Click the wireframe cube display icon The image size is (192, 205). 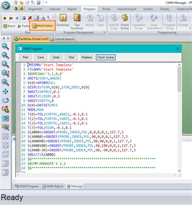tap(5, 154)
